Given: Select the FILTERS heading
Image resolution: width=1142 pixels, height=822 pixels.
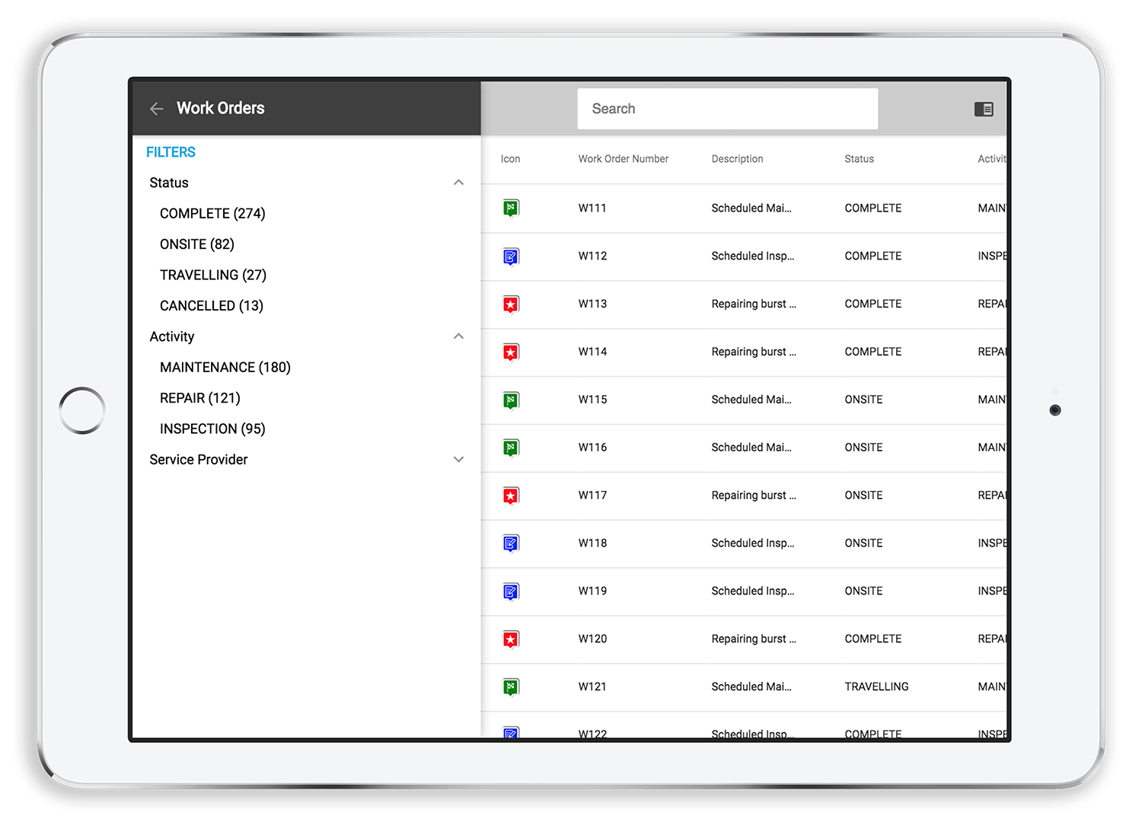Looking at the screenshot, I should [x=171, y=152].
